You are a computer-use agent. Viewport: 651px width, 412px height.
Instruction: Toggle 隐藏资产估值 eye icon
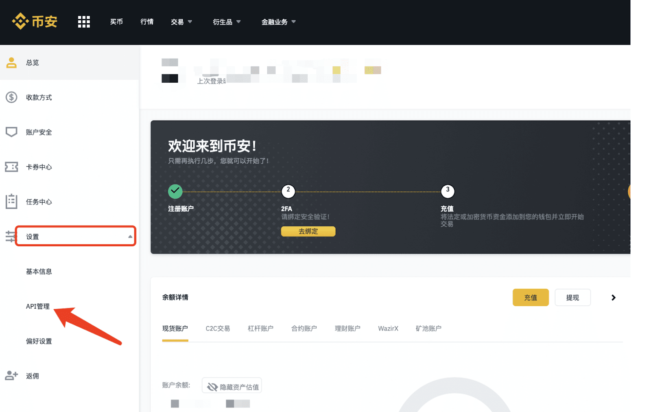(x=212, y=387)
